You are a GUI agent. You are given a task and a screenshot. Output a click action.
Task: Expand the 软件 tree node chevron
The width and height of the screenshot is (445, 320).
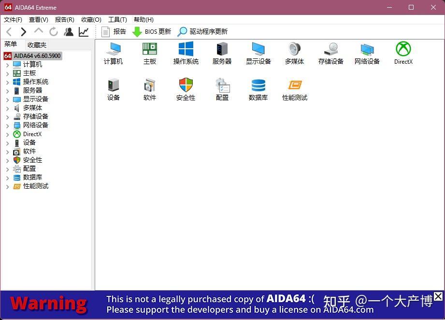(8, 152)
